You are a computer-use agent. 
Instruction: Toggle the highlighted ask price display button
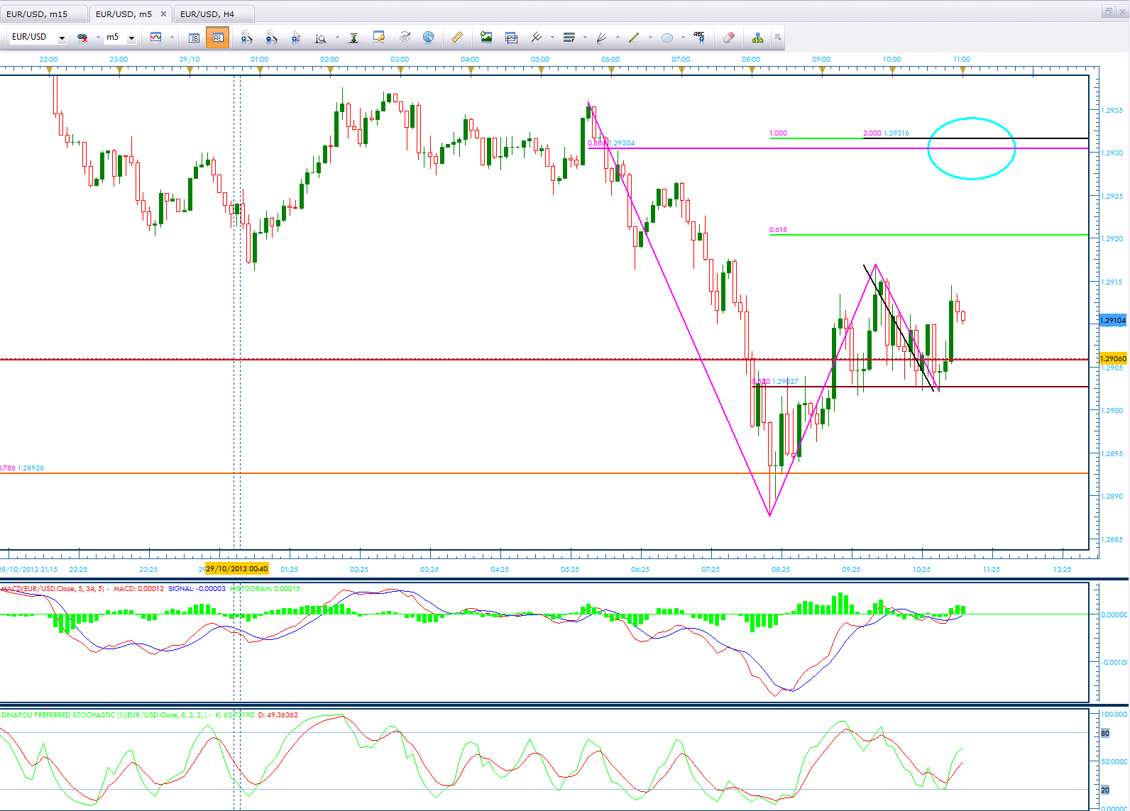(x=218, y=38)
